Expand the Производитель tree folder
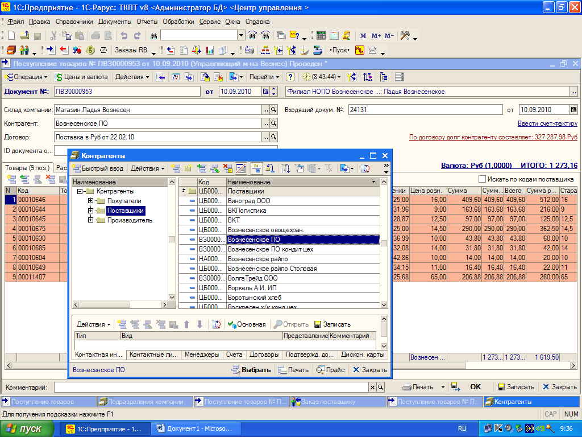The image size is (582, 437). [90, 220]
